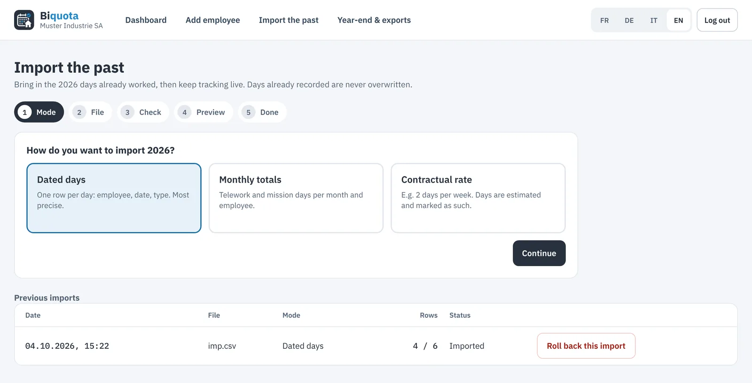Click the File column header
This screenshot has width=752, height=383.
click(214, 315)
